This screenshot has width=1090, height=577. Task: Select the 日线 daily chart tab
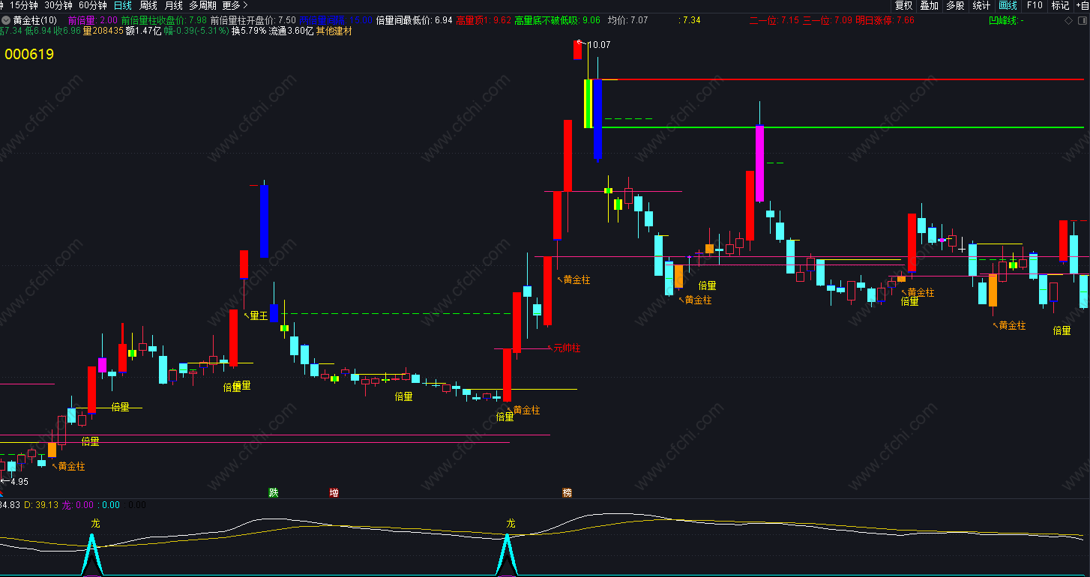click(123, 5)
